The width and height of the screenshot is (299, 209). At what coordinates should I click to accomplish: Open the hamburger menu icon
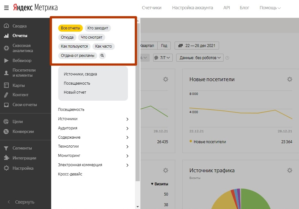[6, 8]
